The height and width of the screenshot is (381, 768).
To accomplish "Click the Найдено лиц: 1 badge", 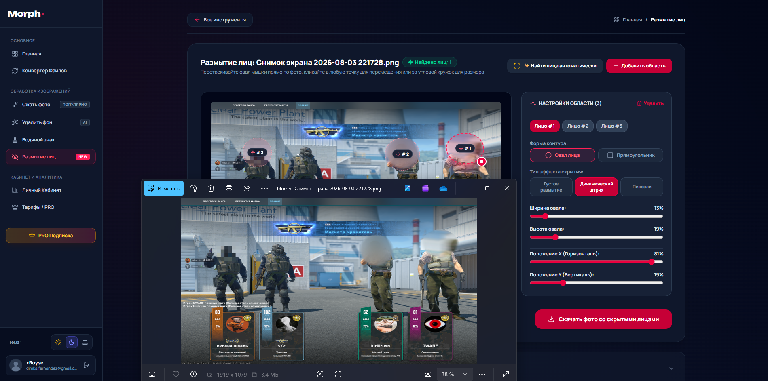I will [x=429, y=62].
